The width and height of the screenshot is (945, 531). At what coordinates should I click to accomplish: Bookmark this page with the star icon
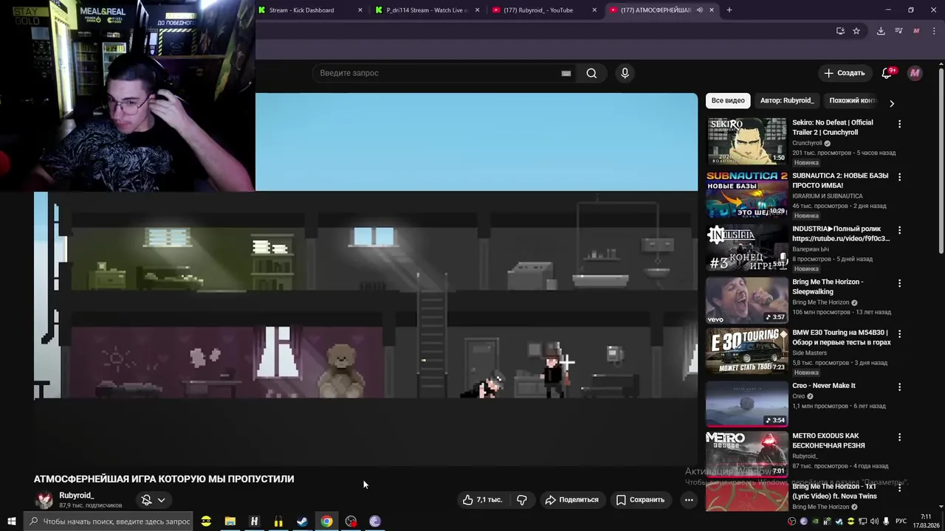[x=856, y=31]
